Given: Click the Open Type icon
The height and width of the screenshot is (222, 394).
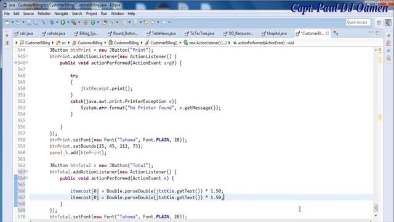Looking at the screenshot, I should [105, 22].
